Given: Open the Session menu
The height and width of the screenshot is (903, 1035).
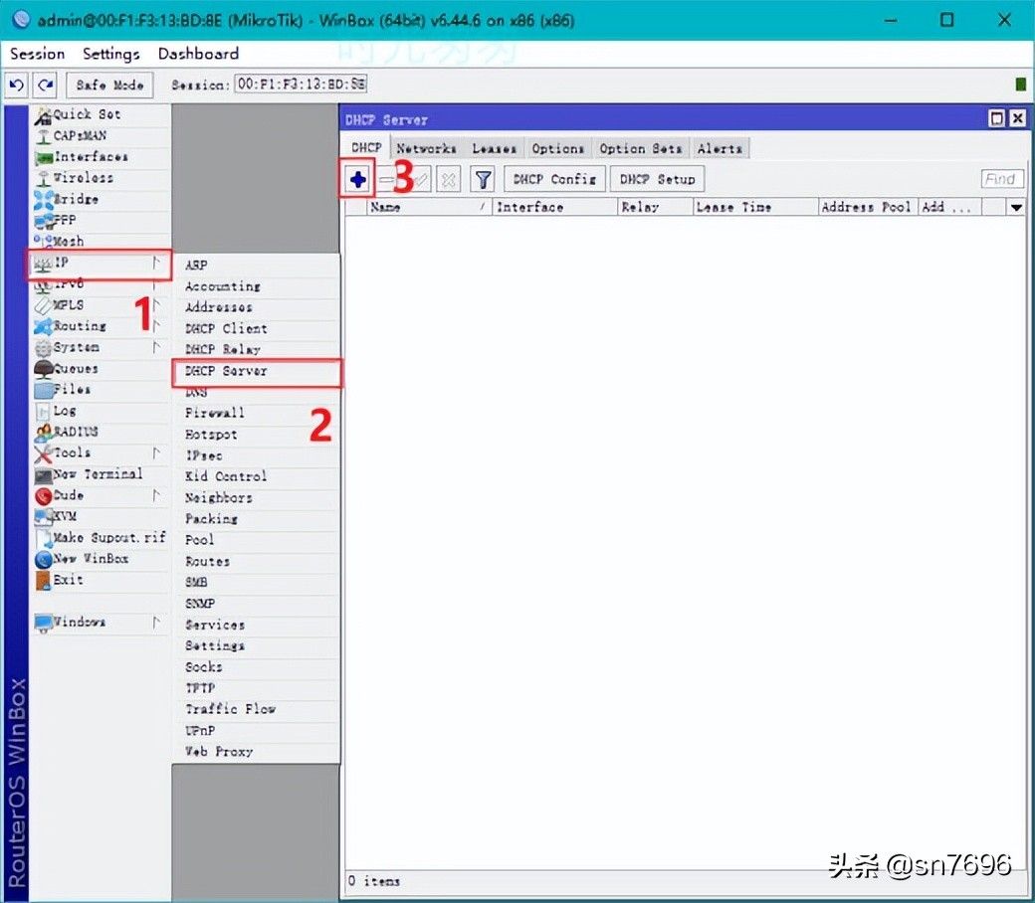Looking at the screenshot, I should tap(38, 54).
